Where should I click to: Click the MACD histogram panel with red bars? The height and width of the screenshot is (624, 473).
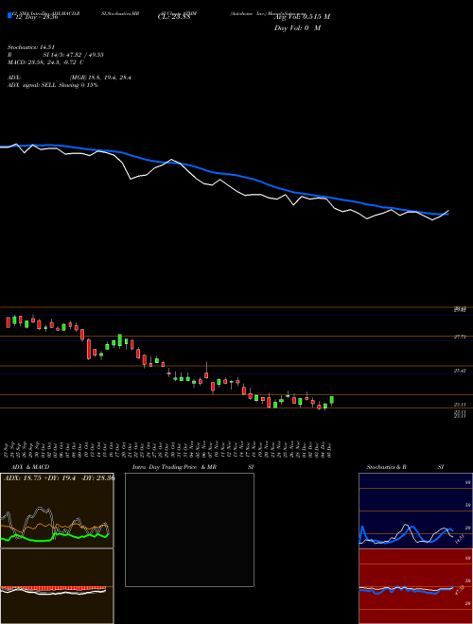[57, 586]
